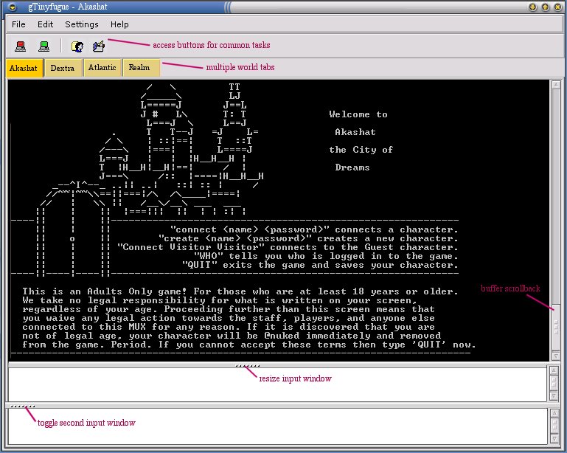Click the output scrollback thumb handle
Screen dimensions: 567x453
tap(556, 328)
